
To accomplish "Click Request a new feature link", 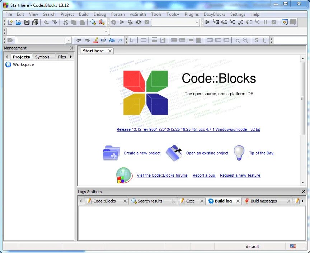I will (x=240, y=175).
